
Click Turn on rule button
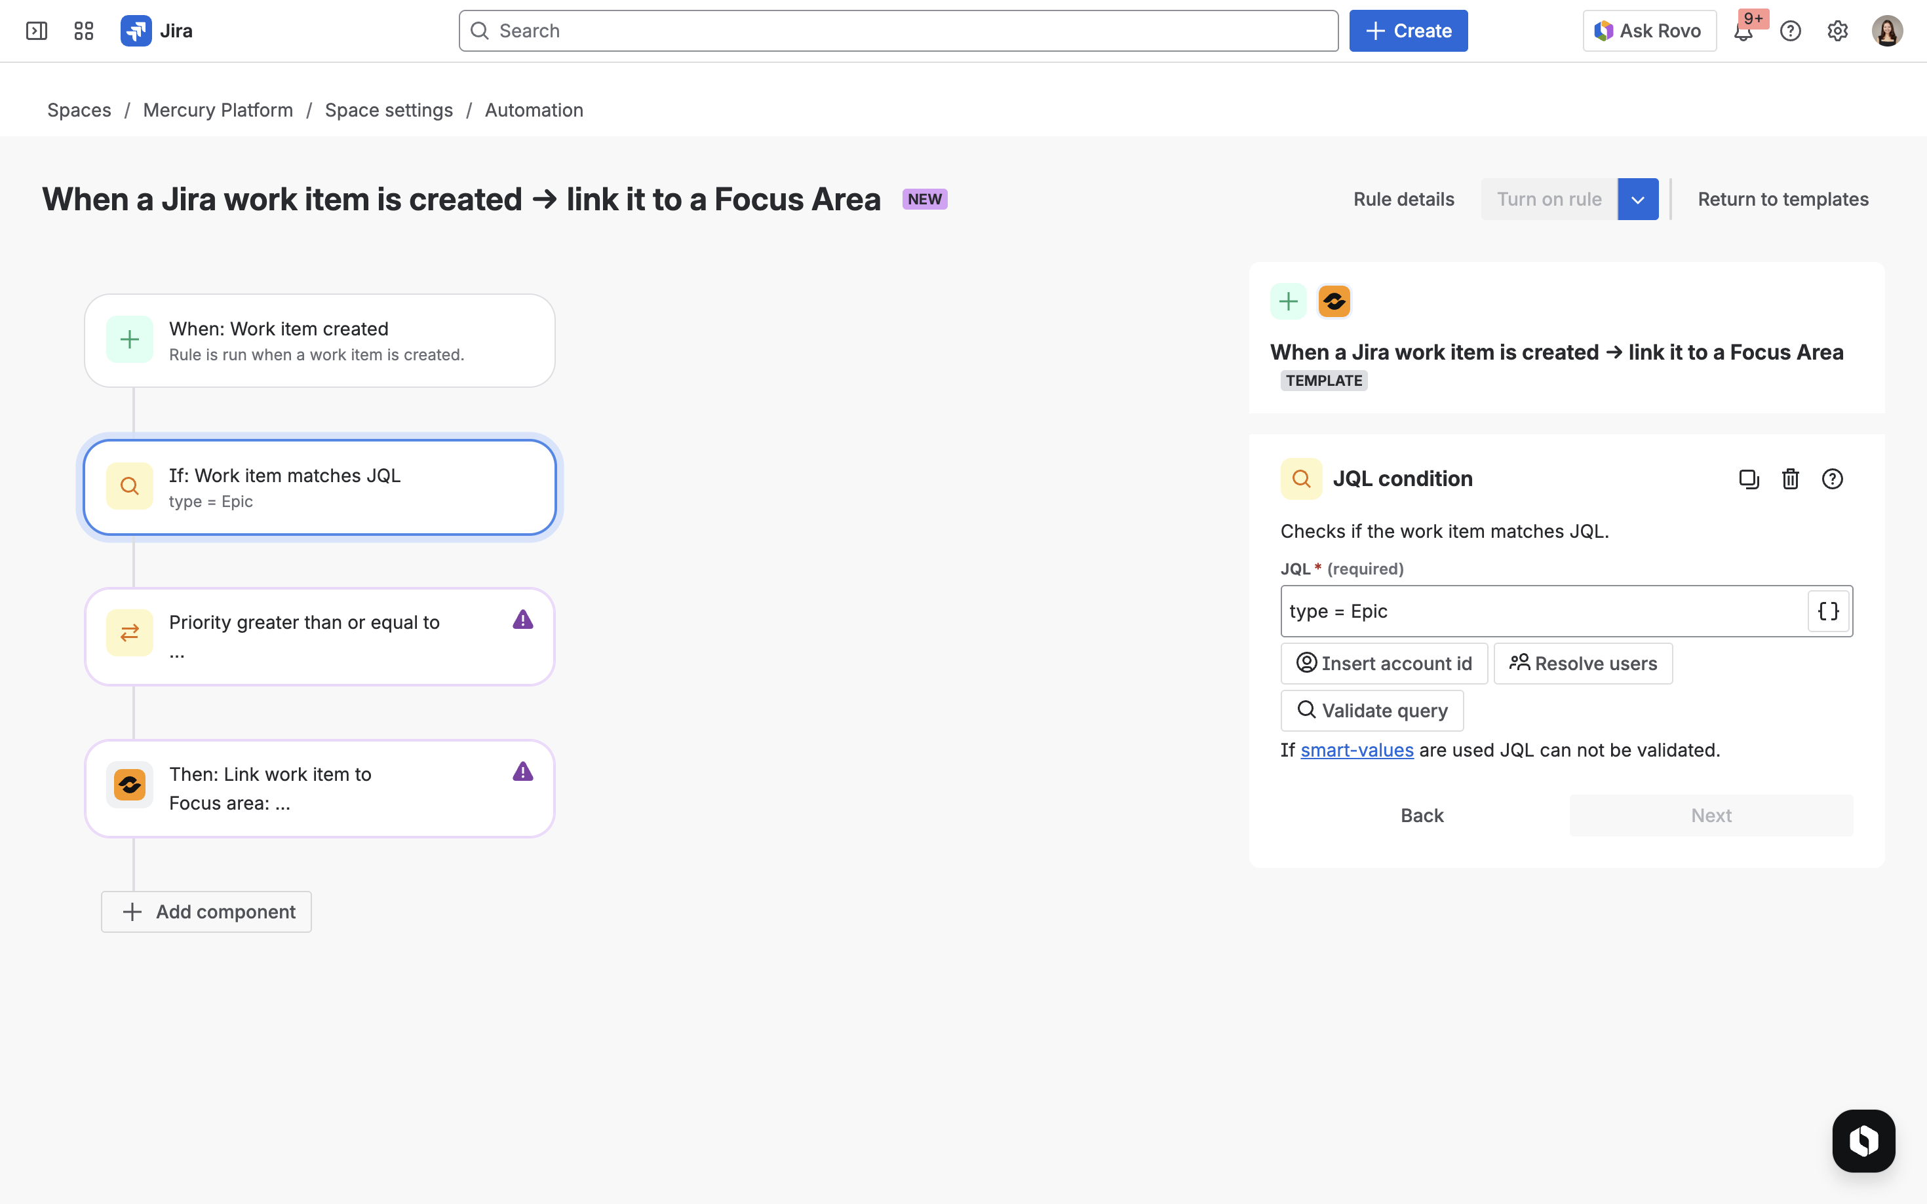(x=1549, y=199)
